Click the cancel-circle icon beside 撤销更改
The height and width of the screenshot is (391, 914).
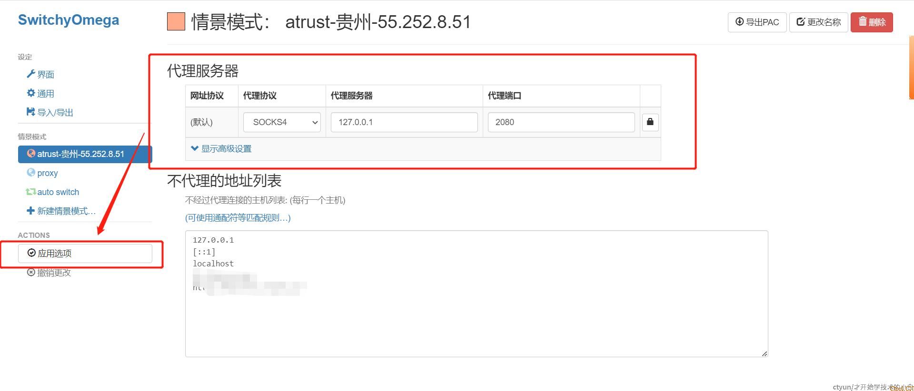(31, 272)
